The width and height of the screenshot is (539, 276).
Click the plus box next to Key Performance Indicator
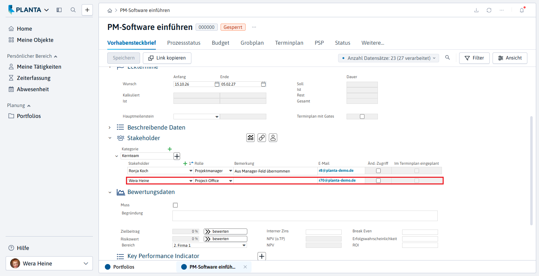262,256
